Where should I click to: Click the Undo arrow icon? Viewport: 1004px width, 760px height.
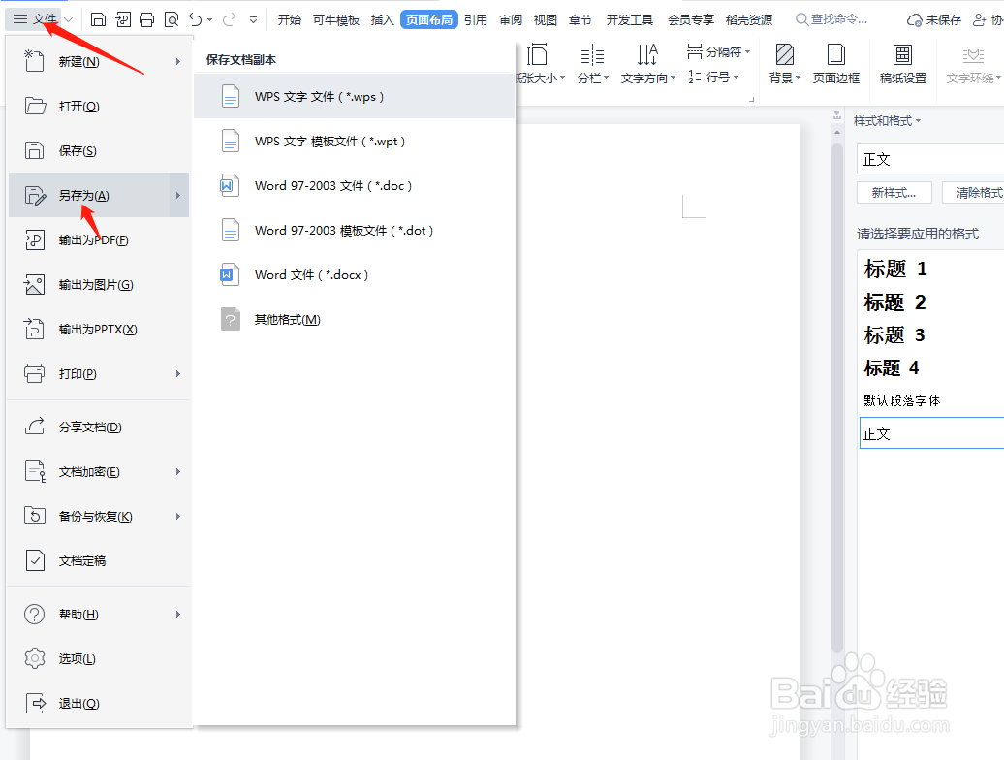point(196,19)
